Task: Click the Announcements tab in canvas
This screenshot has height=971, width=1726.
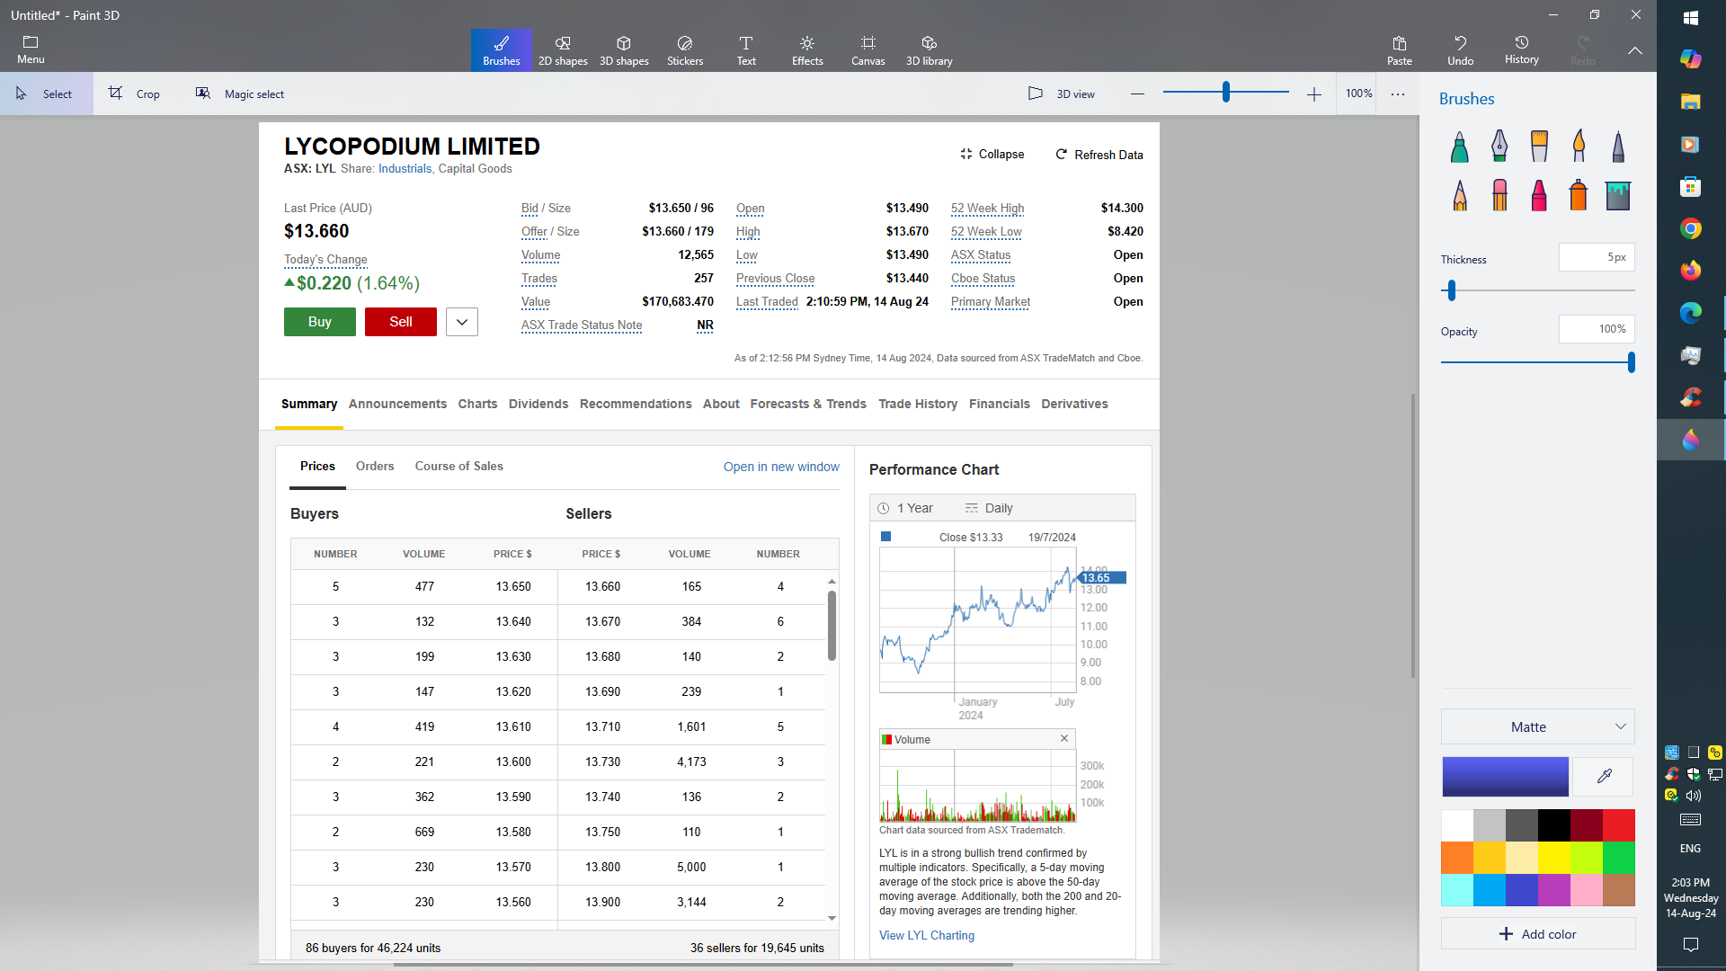Action: tap(397, 404)
